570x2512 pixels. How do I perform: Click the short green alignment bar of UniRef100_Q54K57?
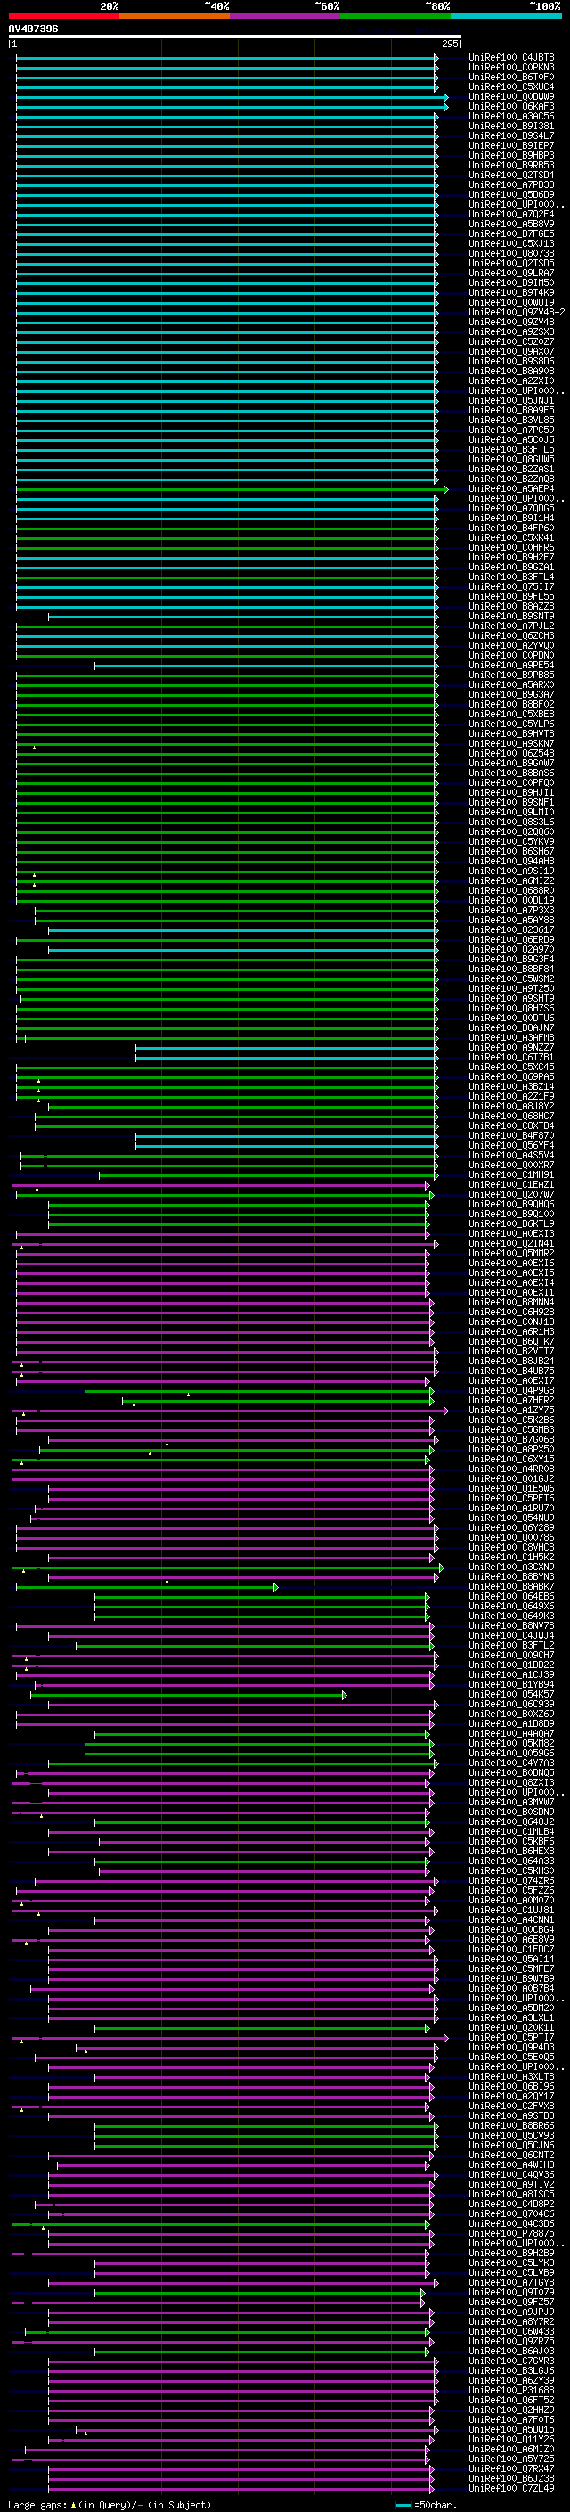(x=188, y=1695)
